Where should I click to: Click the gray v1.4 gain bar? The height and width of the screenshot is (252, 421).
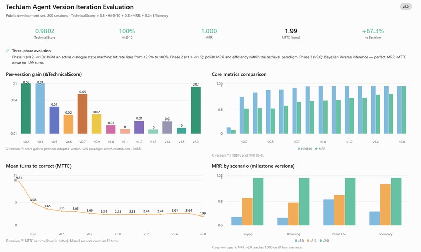pyautogui.click(x=167, y=127)
